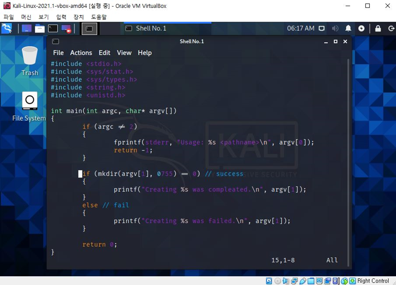This screenshot has width=396, height=285.
Task: Click the vim cursor position '15,1-8'
Action: pyautogui.click(x=283, y=260)
